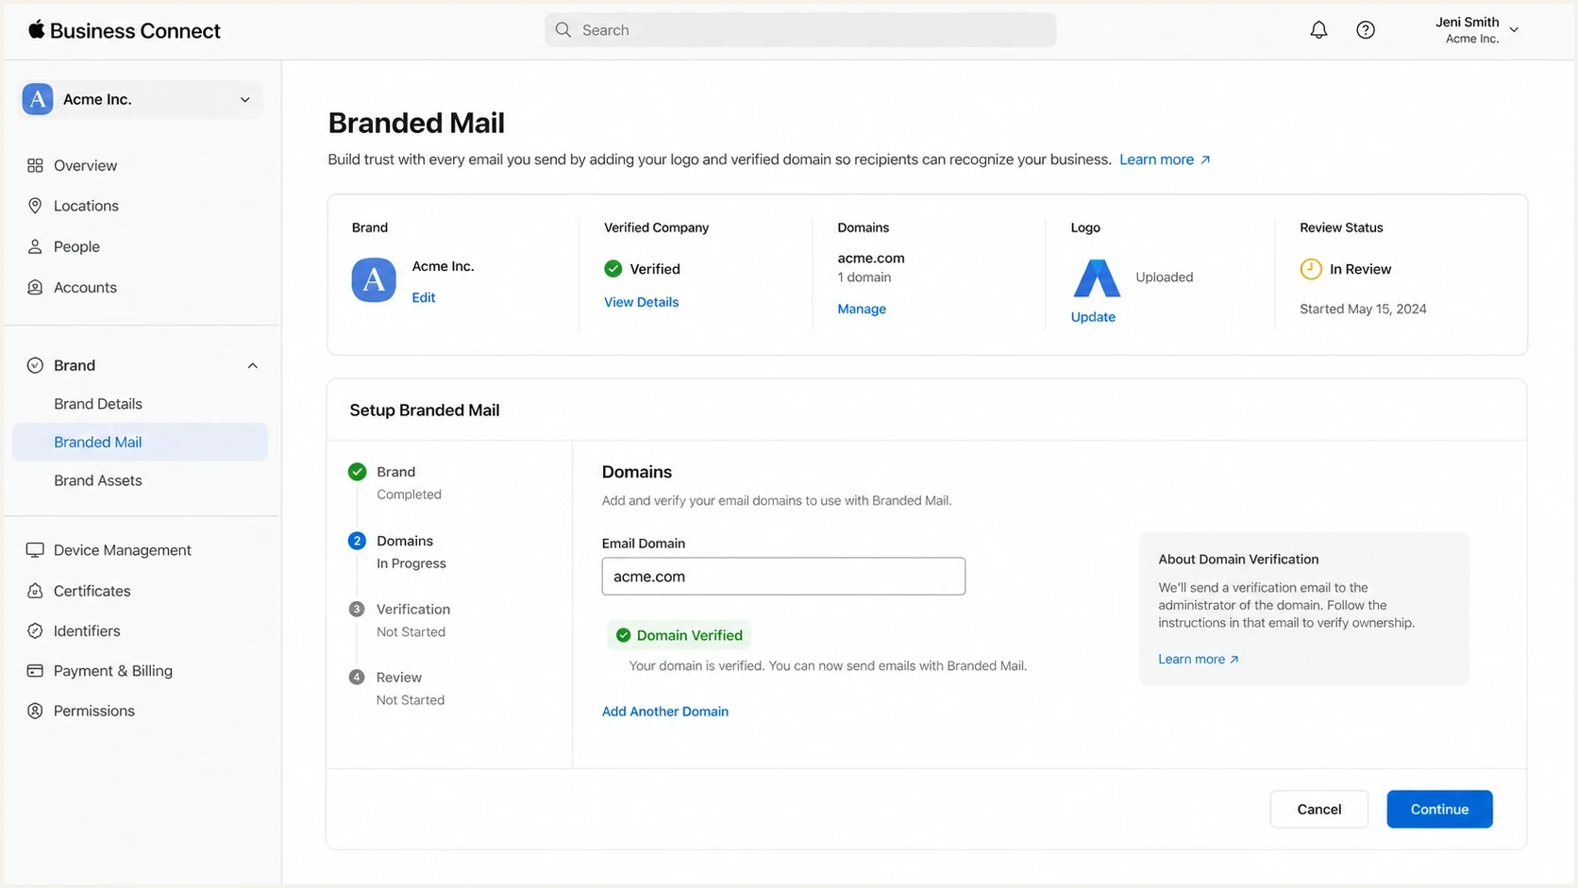Viewport: 1578px width, 888px height.
Task: Click the 'Uploaded' logo status text
Action: tap(1165, 277)
